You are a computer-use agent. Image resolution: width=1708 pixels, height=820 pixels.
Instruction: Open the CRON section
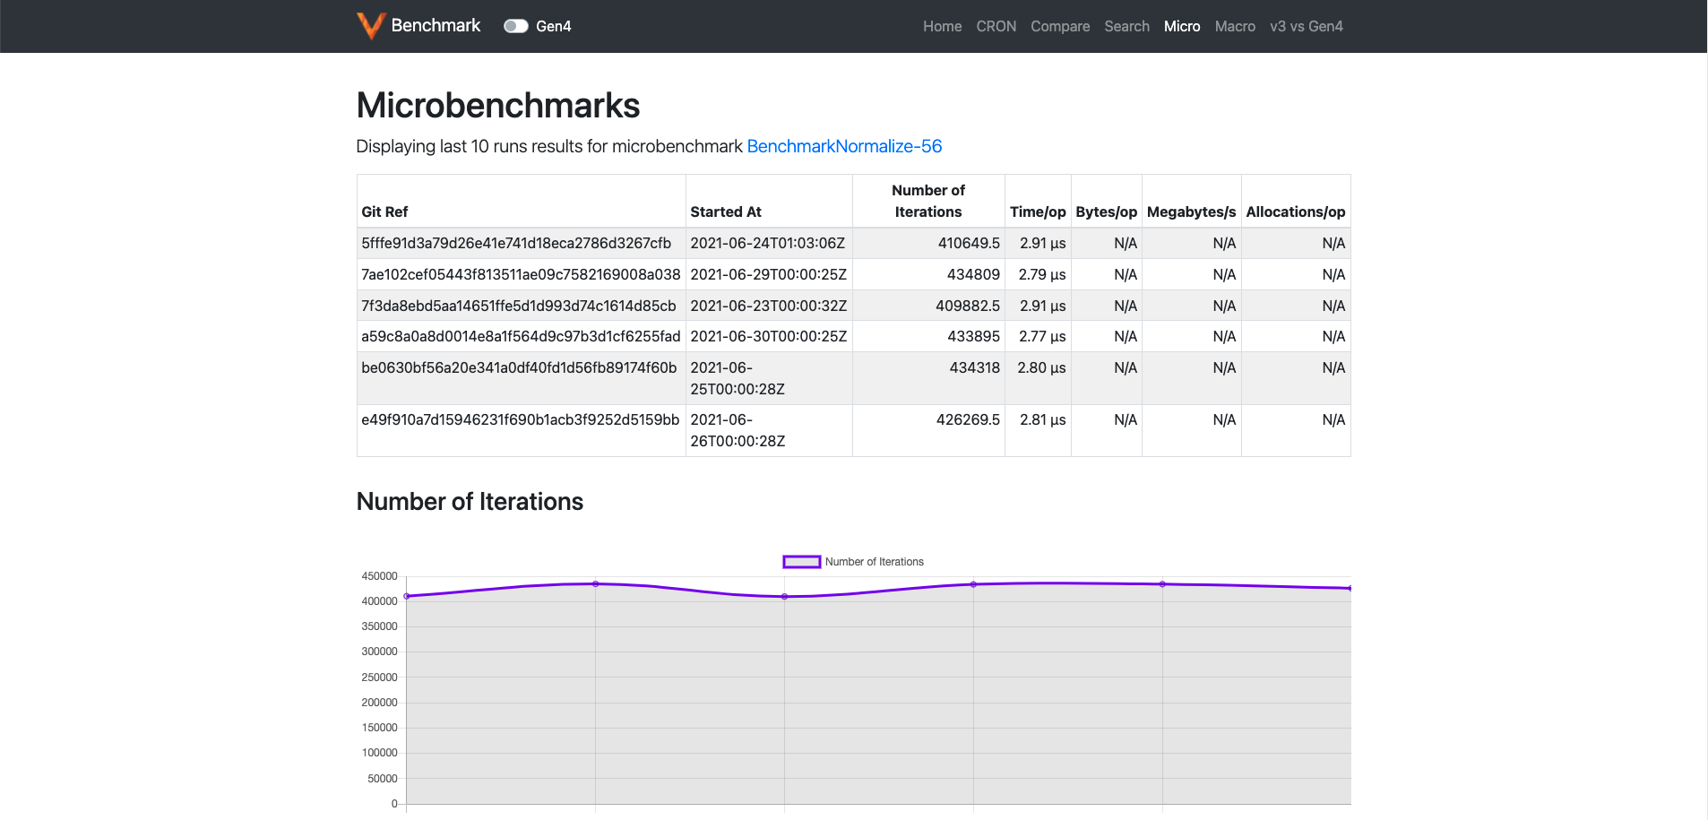[x=996, y=26]
